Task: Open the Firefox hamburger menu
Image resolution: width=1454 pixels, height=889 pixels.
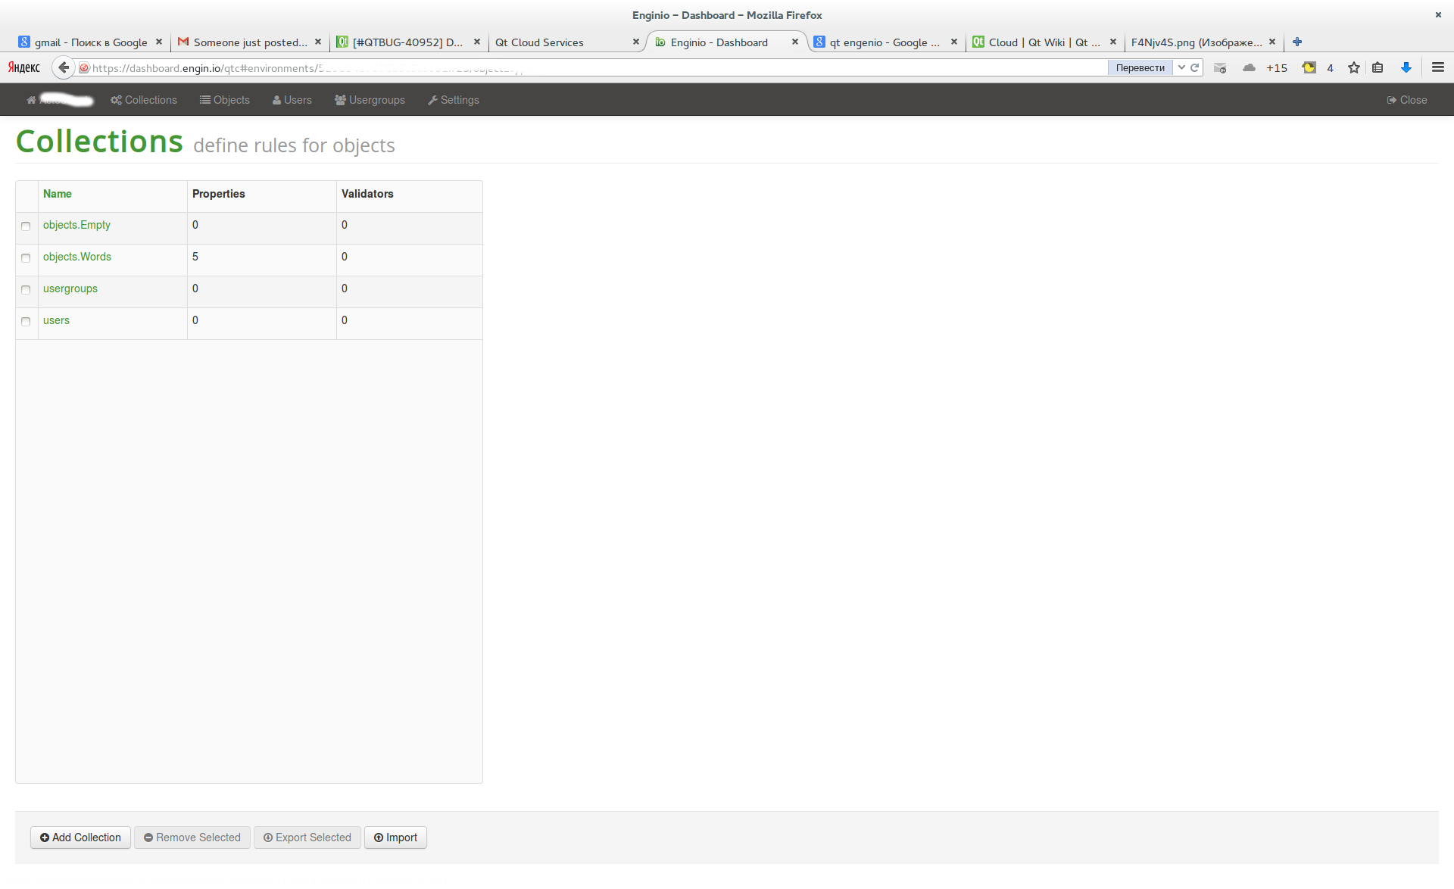Action: [x=1437, y=68]
